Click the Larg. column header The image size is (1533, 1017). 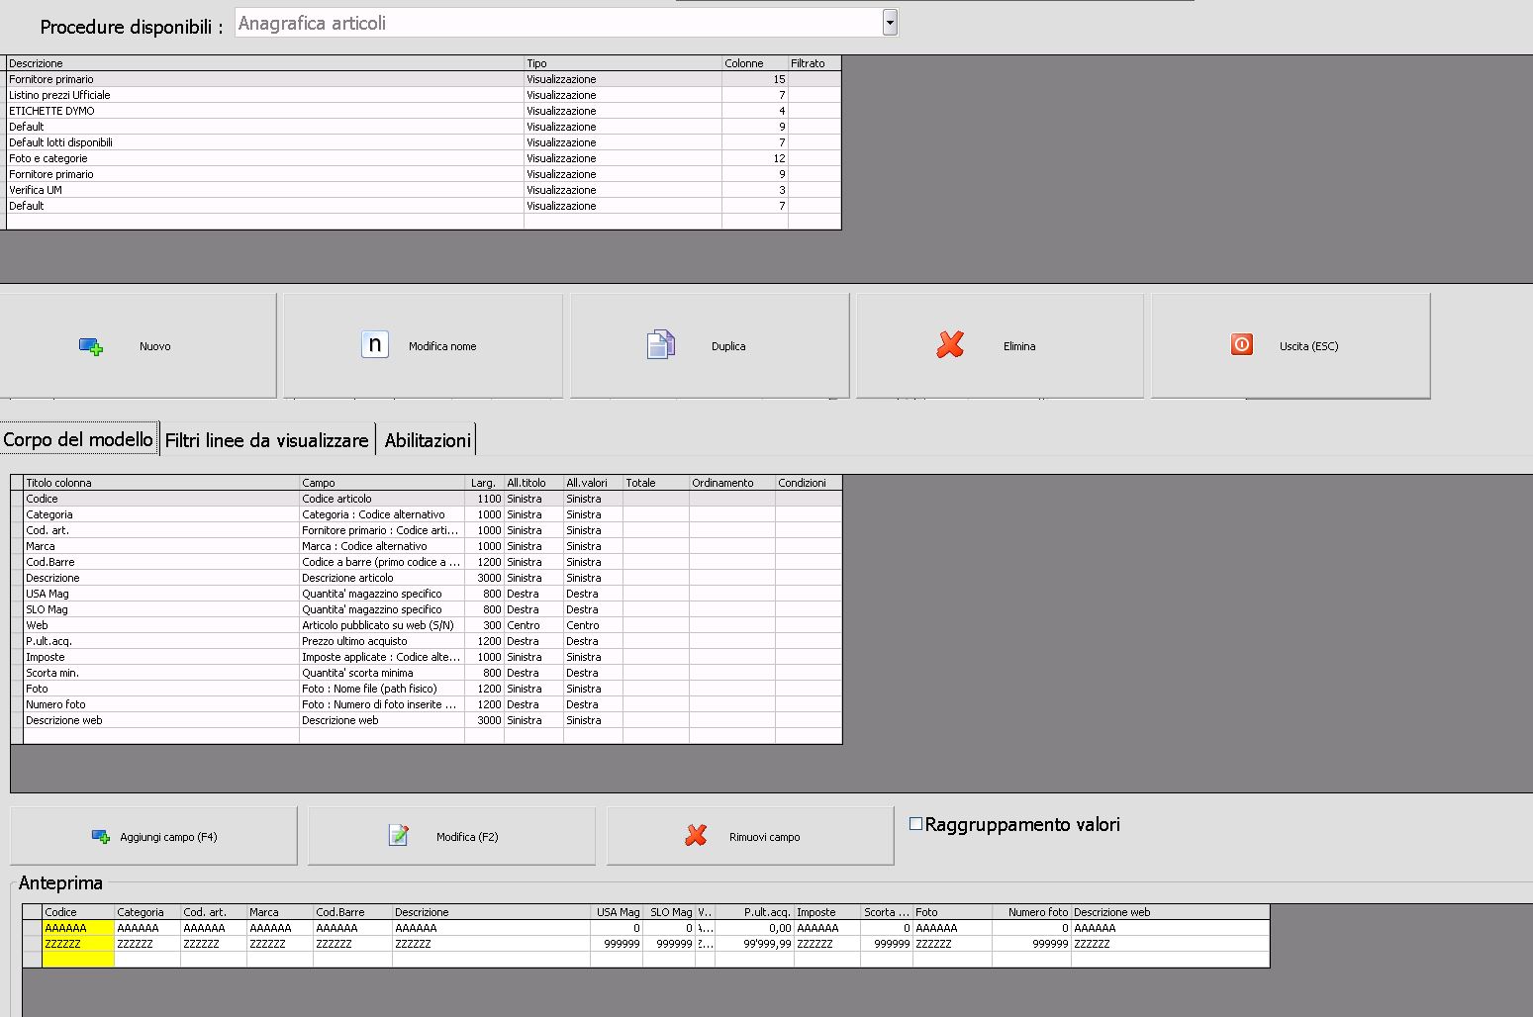(x=484, y=483)
